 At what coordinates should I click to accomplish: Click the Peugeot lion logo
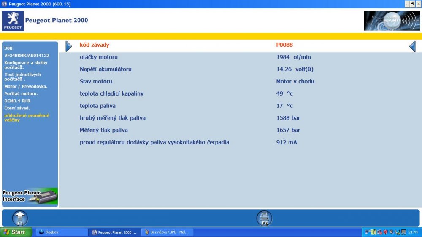(13, 21)
